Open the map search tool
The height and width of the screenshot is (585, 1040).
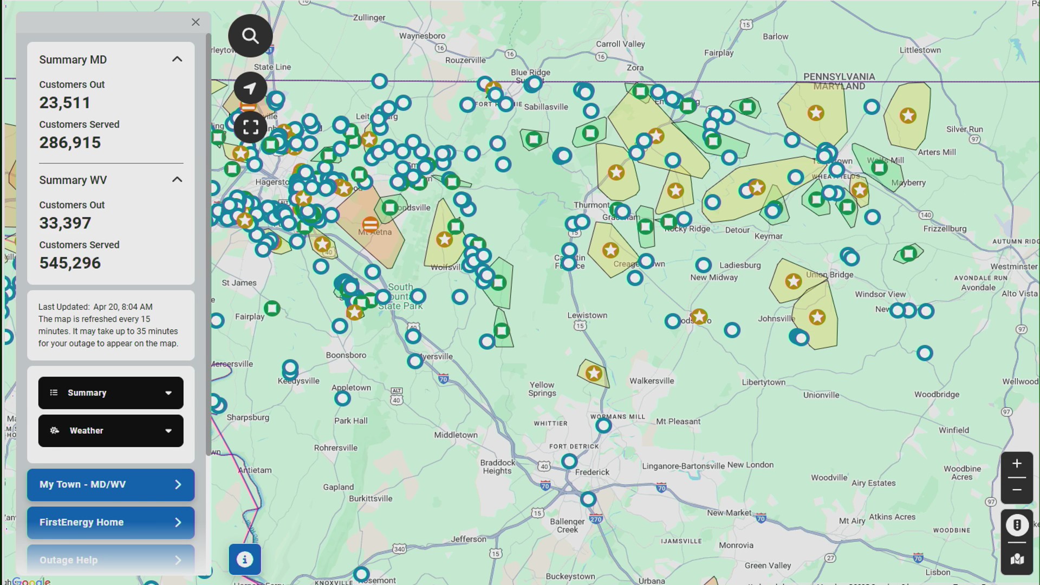250,35
